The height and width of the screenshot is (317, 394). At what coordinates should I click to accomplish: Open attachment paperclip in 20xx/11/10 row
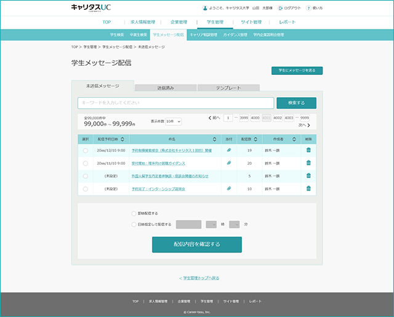tap(229, 163)
